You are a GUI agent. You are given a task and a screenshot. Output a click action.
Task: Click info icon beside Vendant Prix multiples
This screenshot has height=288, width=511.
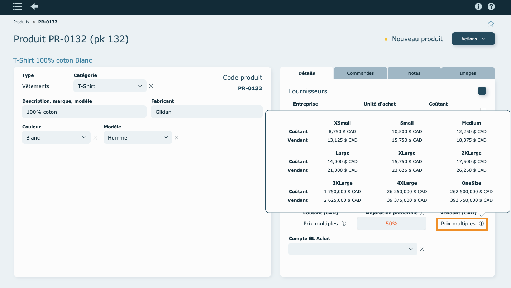[x=481, y=224]
